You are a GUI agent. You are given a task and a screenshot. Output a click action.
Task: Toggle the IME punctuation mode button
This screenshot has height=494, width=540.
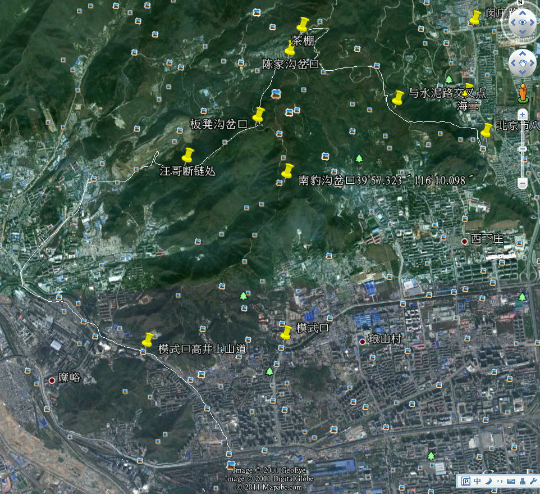point(499,482)
